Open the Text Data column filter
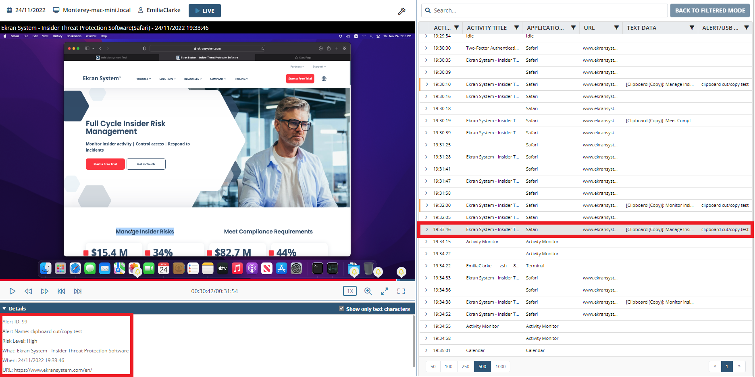This screenshot has width=755, height=377. 692,28
